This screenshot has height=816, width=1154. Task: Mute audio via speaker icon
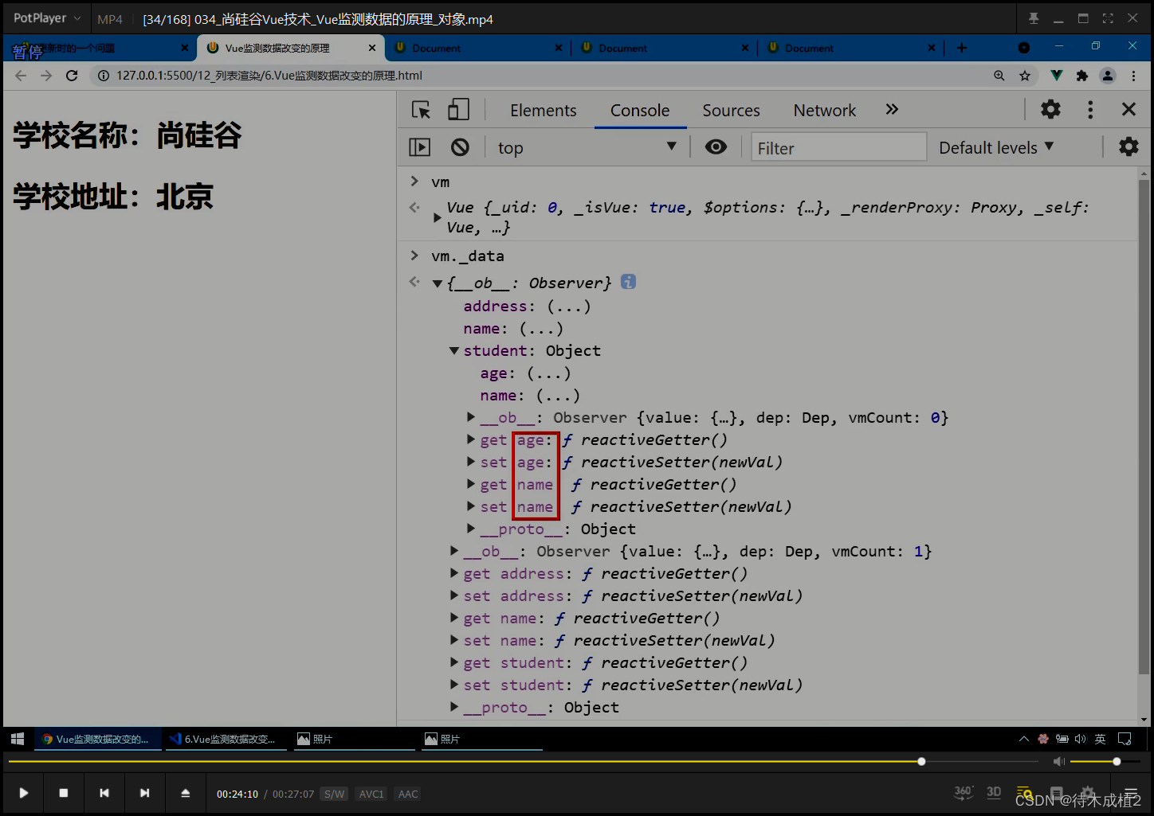[1058, 762]
